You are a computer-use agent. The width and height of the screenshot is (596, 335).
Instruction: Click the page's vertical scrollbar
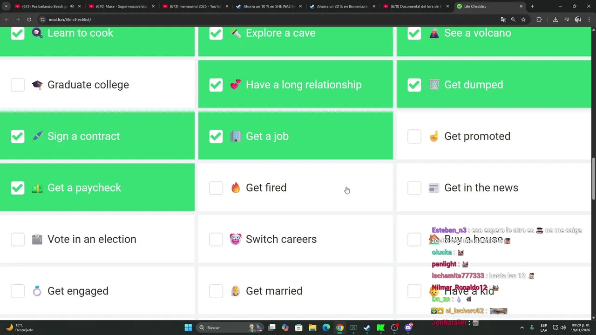tap(594, 179)
